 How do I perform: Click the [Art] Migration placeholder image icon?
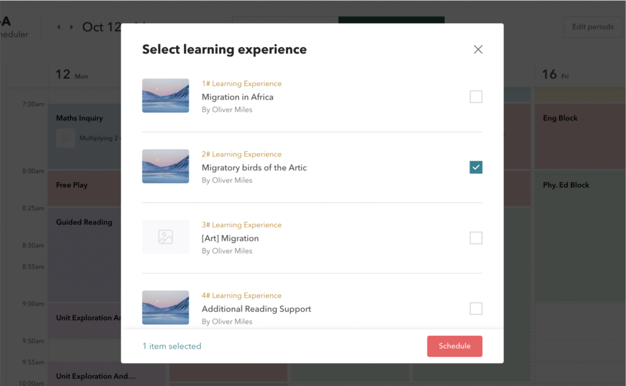point(166,237)
